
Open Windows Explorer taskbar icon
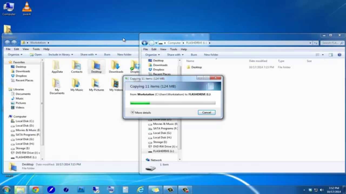(20, 190)
